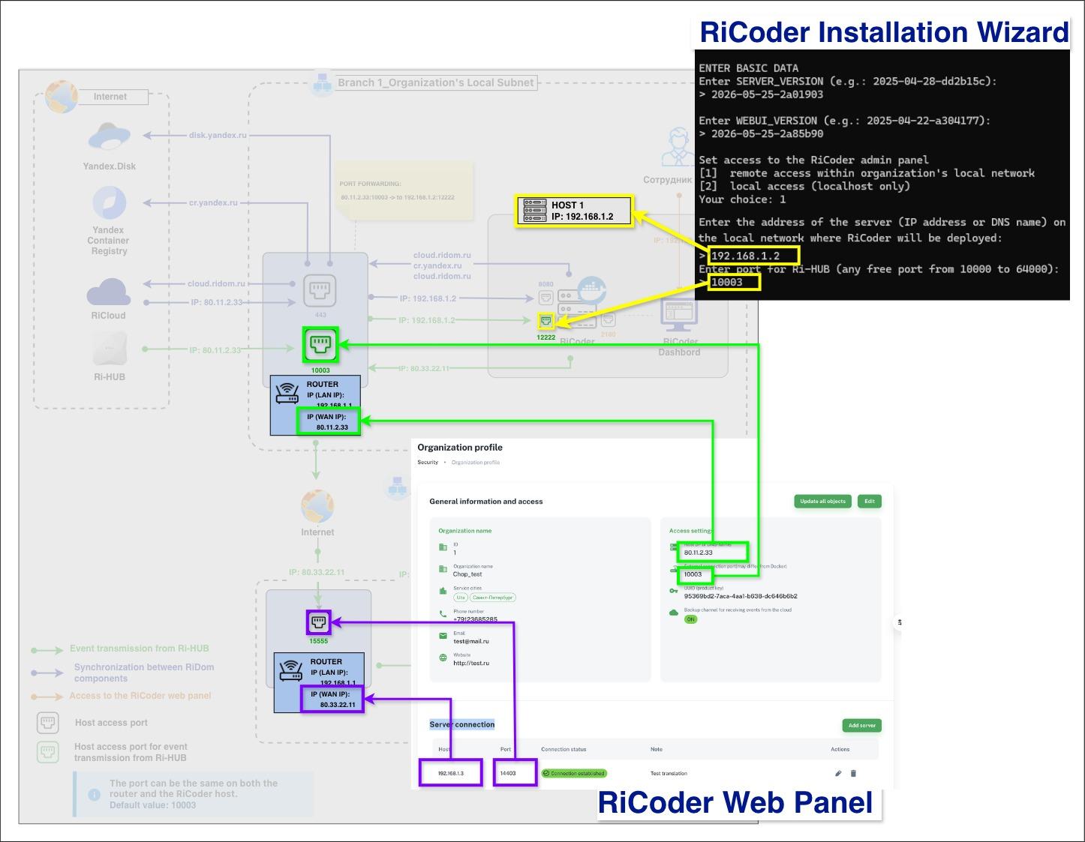This screenshot has width=1085, height=842.
Task: Click the port 12222 ethernet icon
Action: (x=546, y=321)
